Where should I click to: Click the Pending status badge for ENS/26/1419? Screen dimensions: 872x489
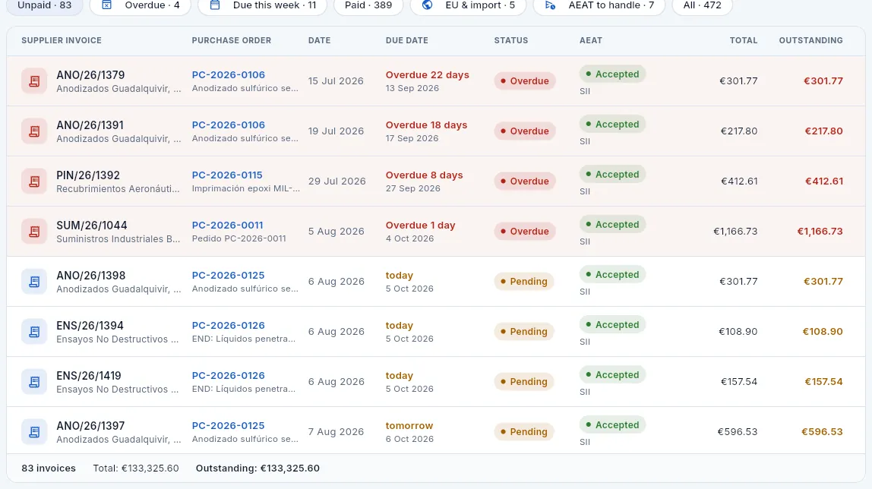(x=524, y=382)
